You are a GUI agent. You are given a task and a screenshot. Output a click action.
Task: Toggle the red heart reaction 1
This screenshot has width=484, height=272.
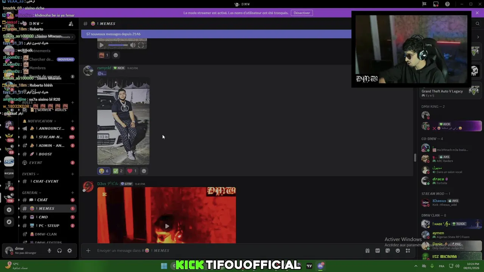click(x=132, y=171)
